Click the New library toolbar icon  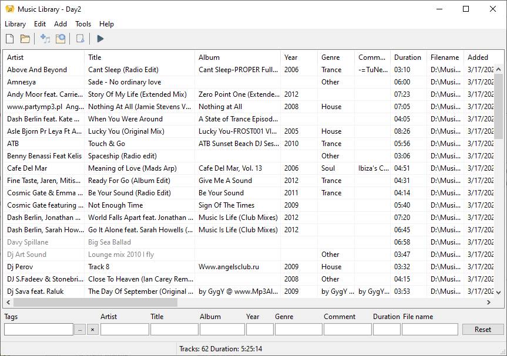tap(10, 39)
